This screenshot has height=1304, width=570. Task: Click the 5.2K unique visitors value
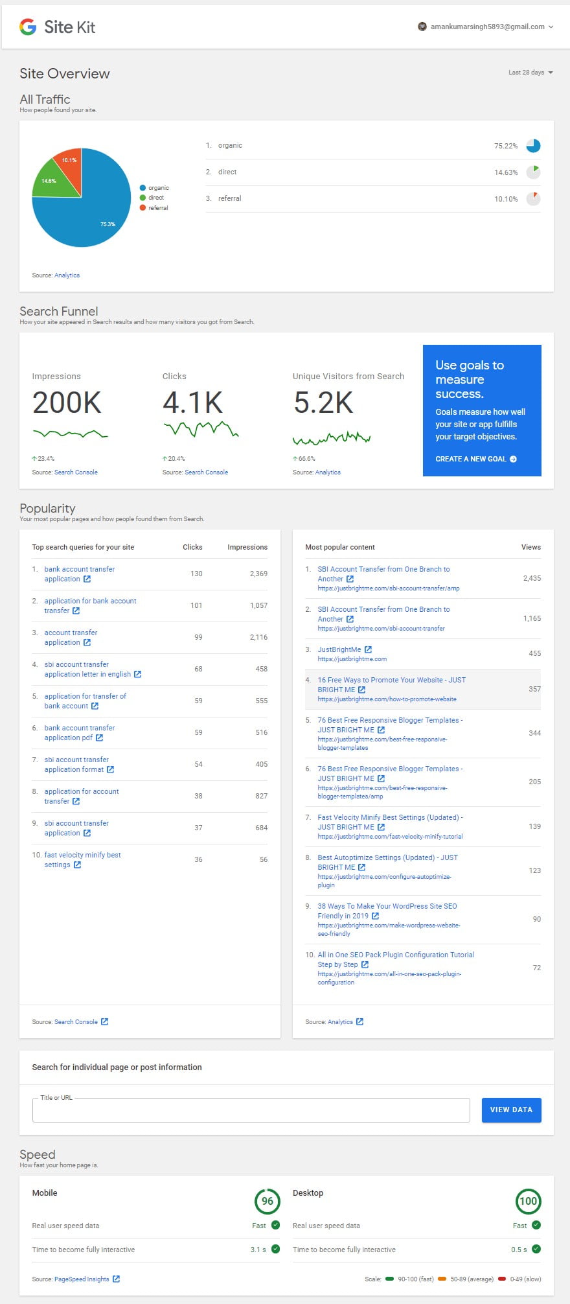323,402
